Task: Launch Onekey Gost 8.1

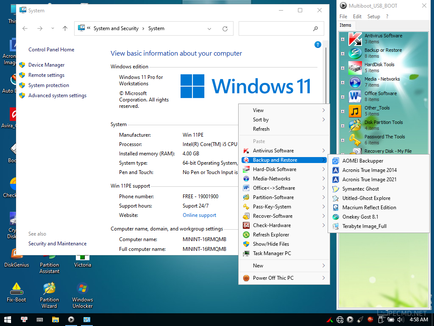Action: point(378,217)
